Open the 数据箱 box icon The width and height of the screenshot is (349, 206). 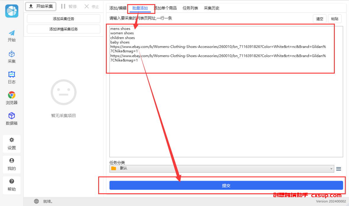tap(12, 116)
